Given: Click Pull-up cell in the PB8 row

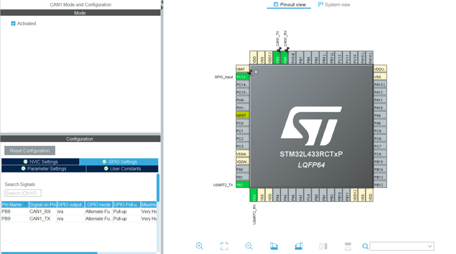Looking at the screenshot, I should [x=126, y=212].
